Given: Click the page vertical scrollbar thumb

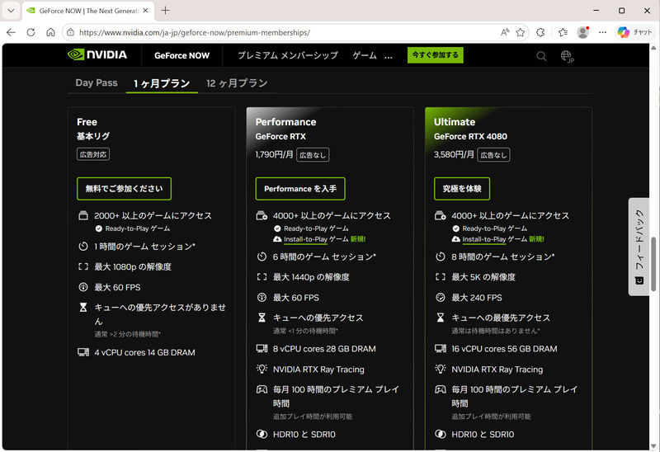Looking at the screenshot, I should click(x=653, y=264).
